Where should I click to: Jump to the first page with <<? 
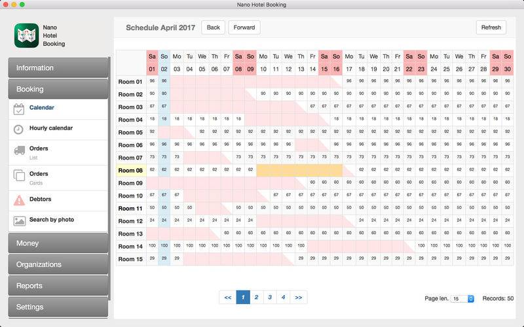(x=228, y=298)
